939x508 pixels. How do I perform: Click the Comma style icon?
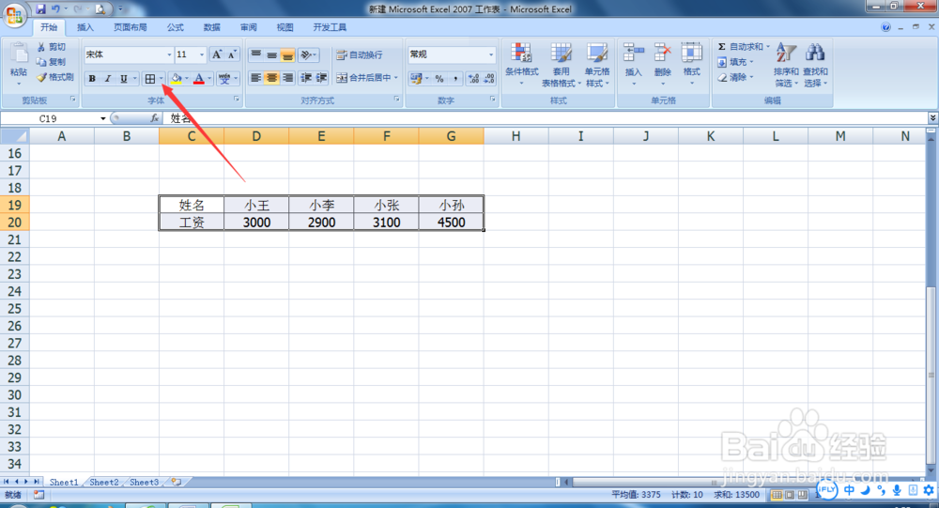(455, 79)
